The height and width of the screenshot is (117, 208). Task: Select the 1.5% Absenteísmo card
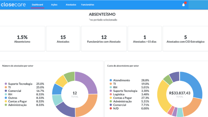[x=22, y=39]
